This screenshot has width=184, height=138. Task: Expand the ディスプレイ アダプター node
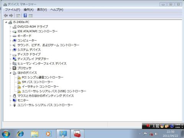pyautogui.click(x=10, y=59)
